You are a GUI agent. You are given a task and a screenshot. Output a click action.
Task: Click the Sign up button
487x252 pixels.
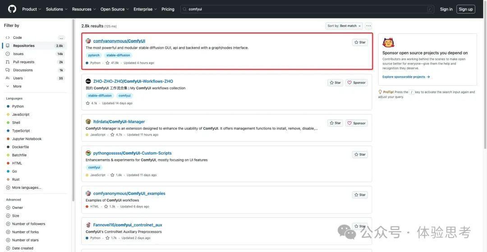(465, 9)
